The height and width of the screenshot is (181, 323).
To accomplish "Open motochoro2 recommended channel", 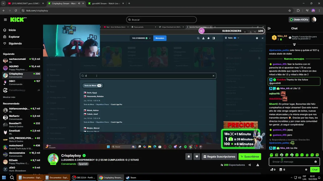I will click(21, 147).
